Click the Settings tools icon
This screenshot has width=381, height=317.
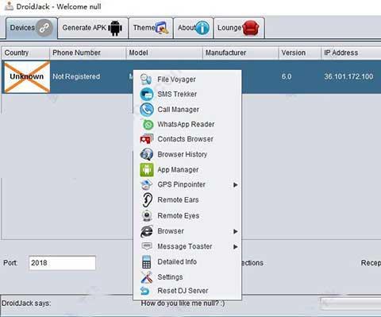[146, 277]
